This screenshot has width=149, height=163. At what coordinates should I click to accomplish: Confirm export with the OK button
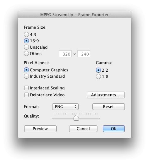pyautogui.click(x=114, y=129)
